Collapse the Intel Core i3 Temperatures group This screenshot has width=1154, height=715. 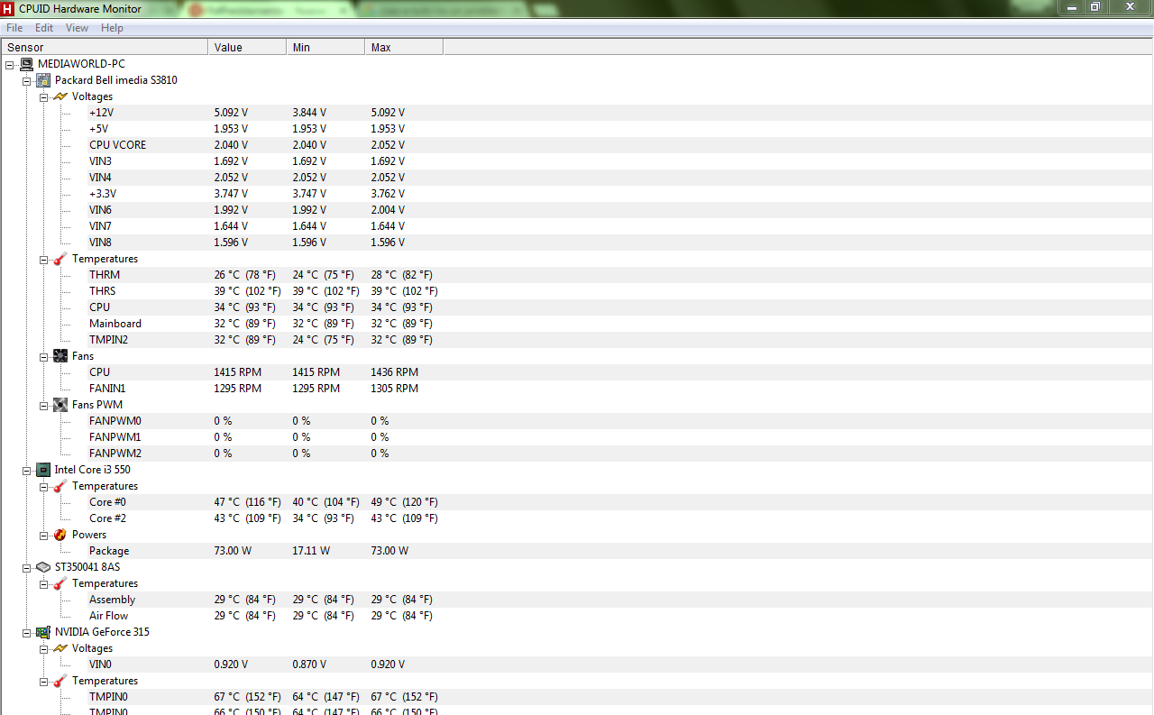pos(43,487)
